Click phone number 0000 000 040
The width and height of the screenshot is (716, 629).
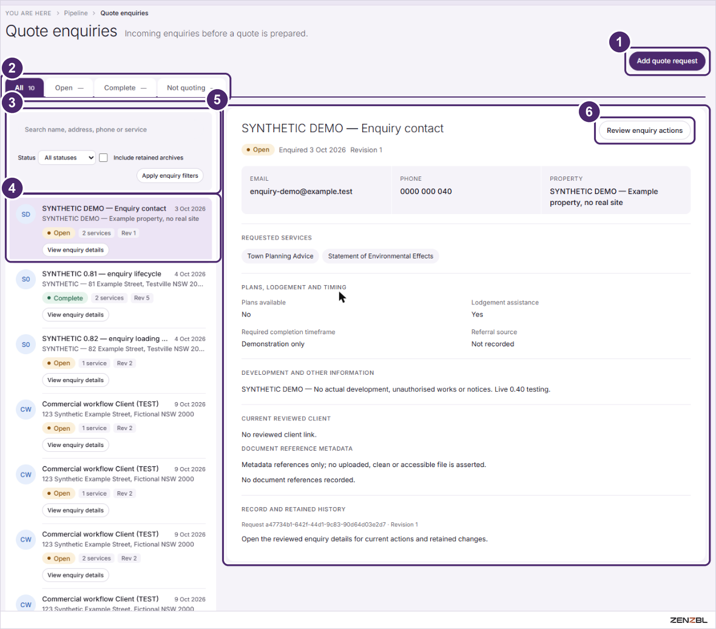[425, 192]
